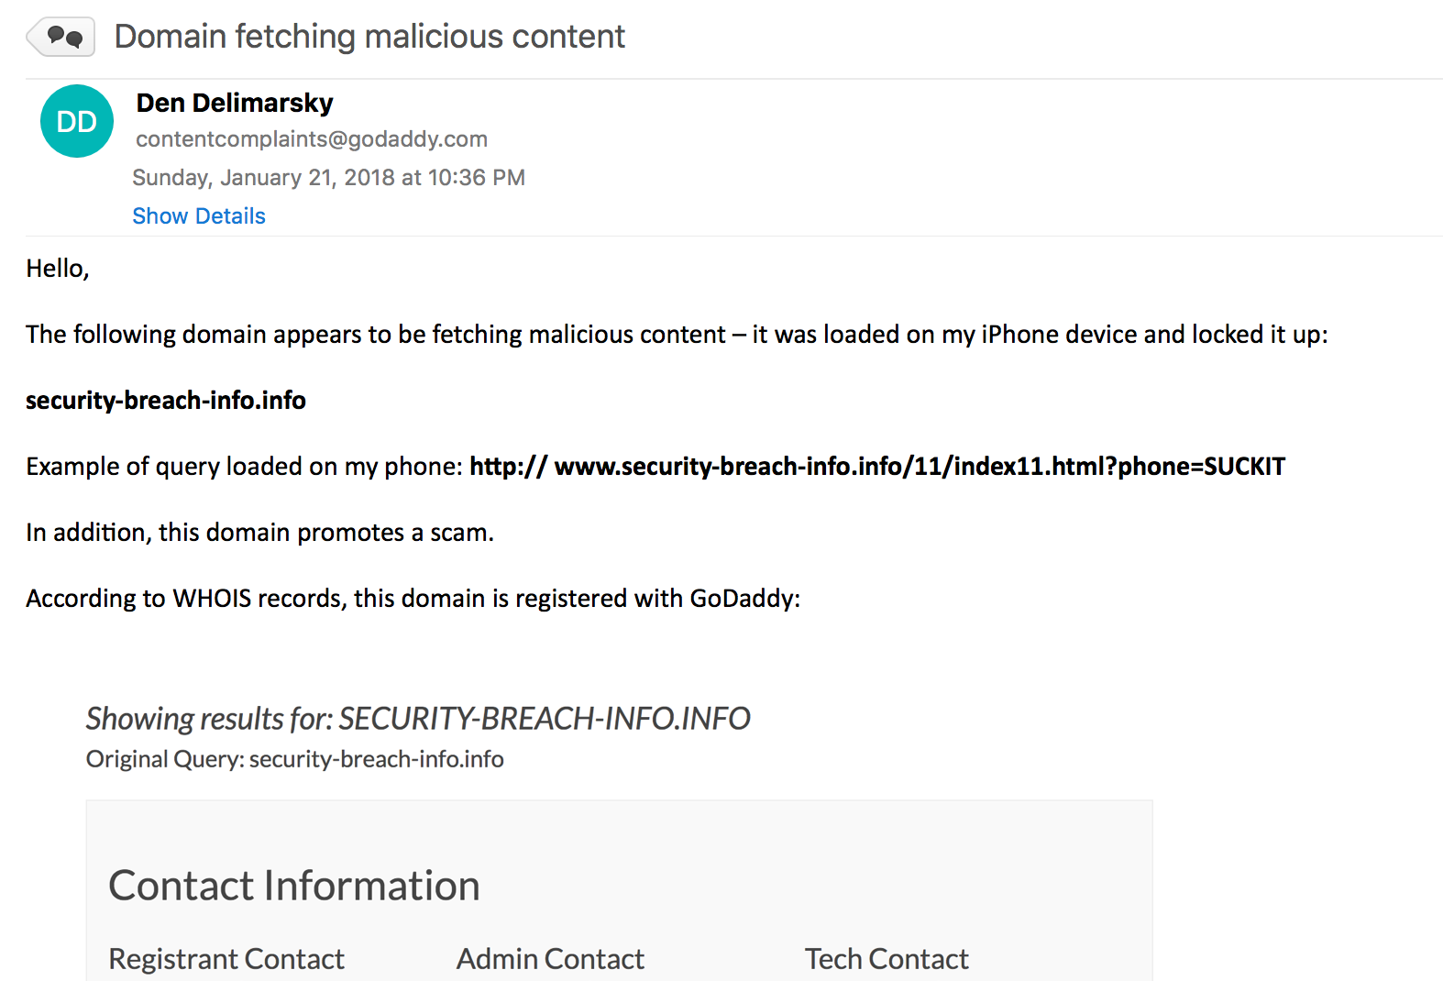
Task: Click the Hello greeting line
Action: pos(58,269)
